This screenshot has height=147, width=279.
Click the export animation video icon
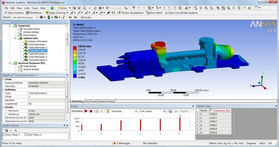click(x=170, y=111)
